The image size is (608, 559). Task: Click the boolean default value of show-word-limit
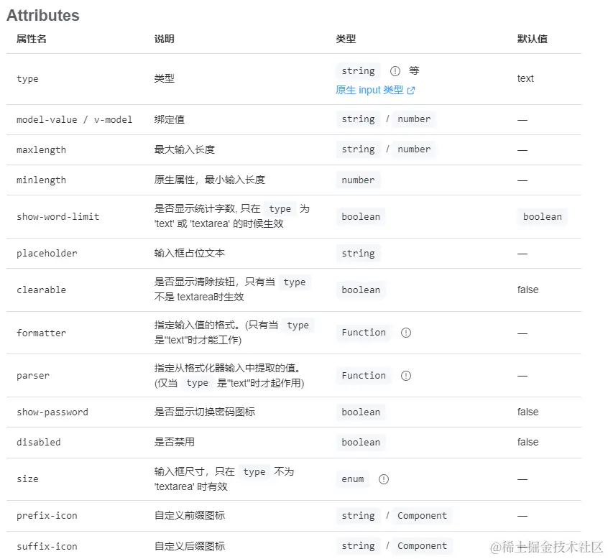542,217
